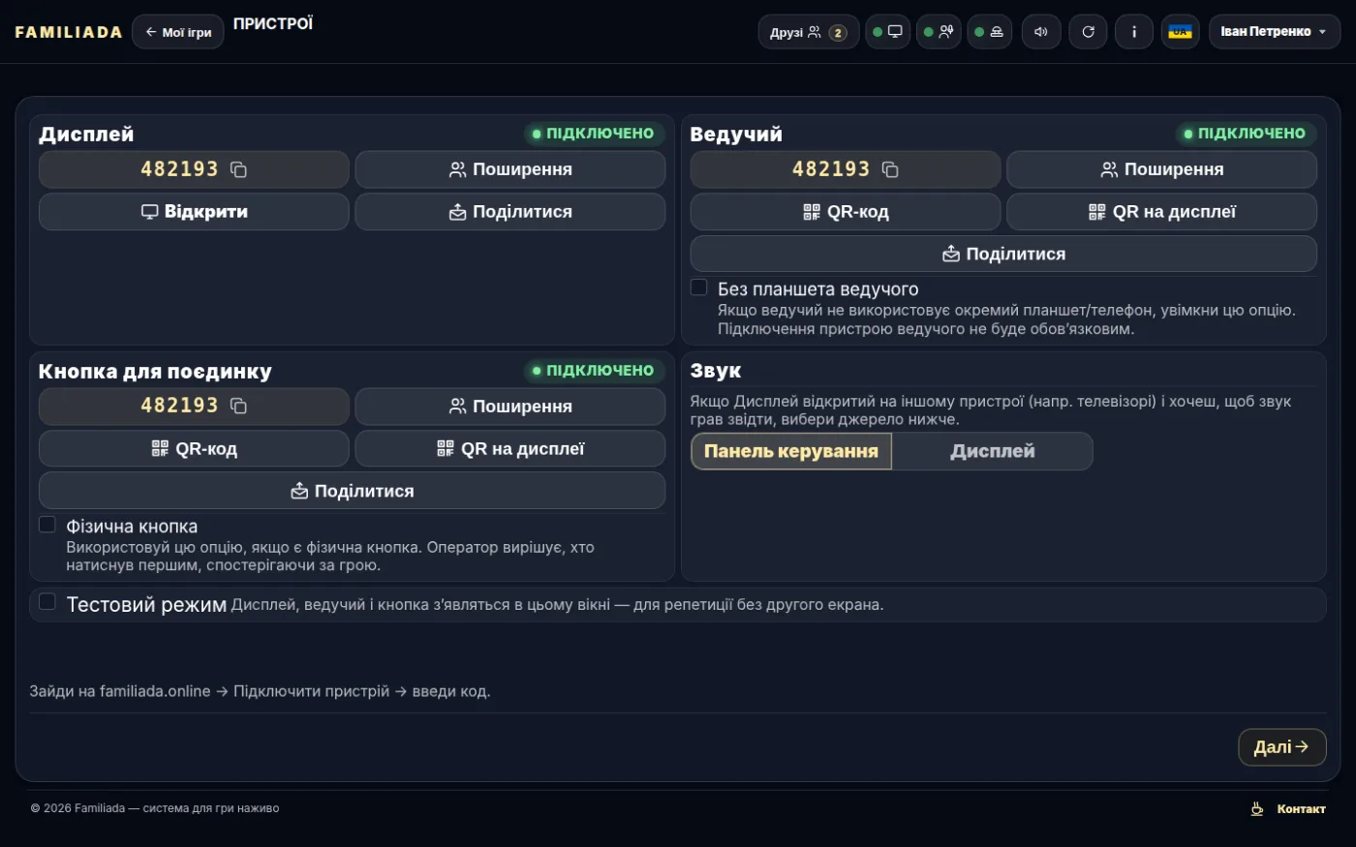Click the refresh icon in top bar
The image size is (1356, 847).
[1088, 32]
